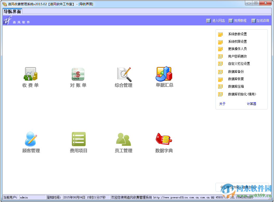Click the 在线咨询 header icon
The image size is (274, 202).
click(x=253, y=21)
